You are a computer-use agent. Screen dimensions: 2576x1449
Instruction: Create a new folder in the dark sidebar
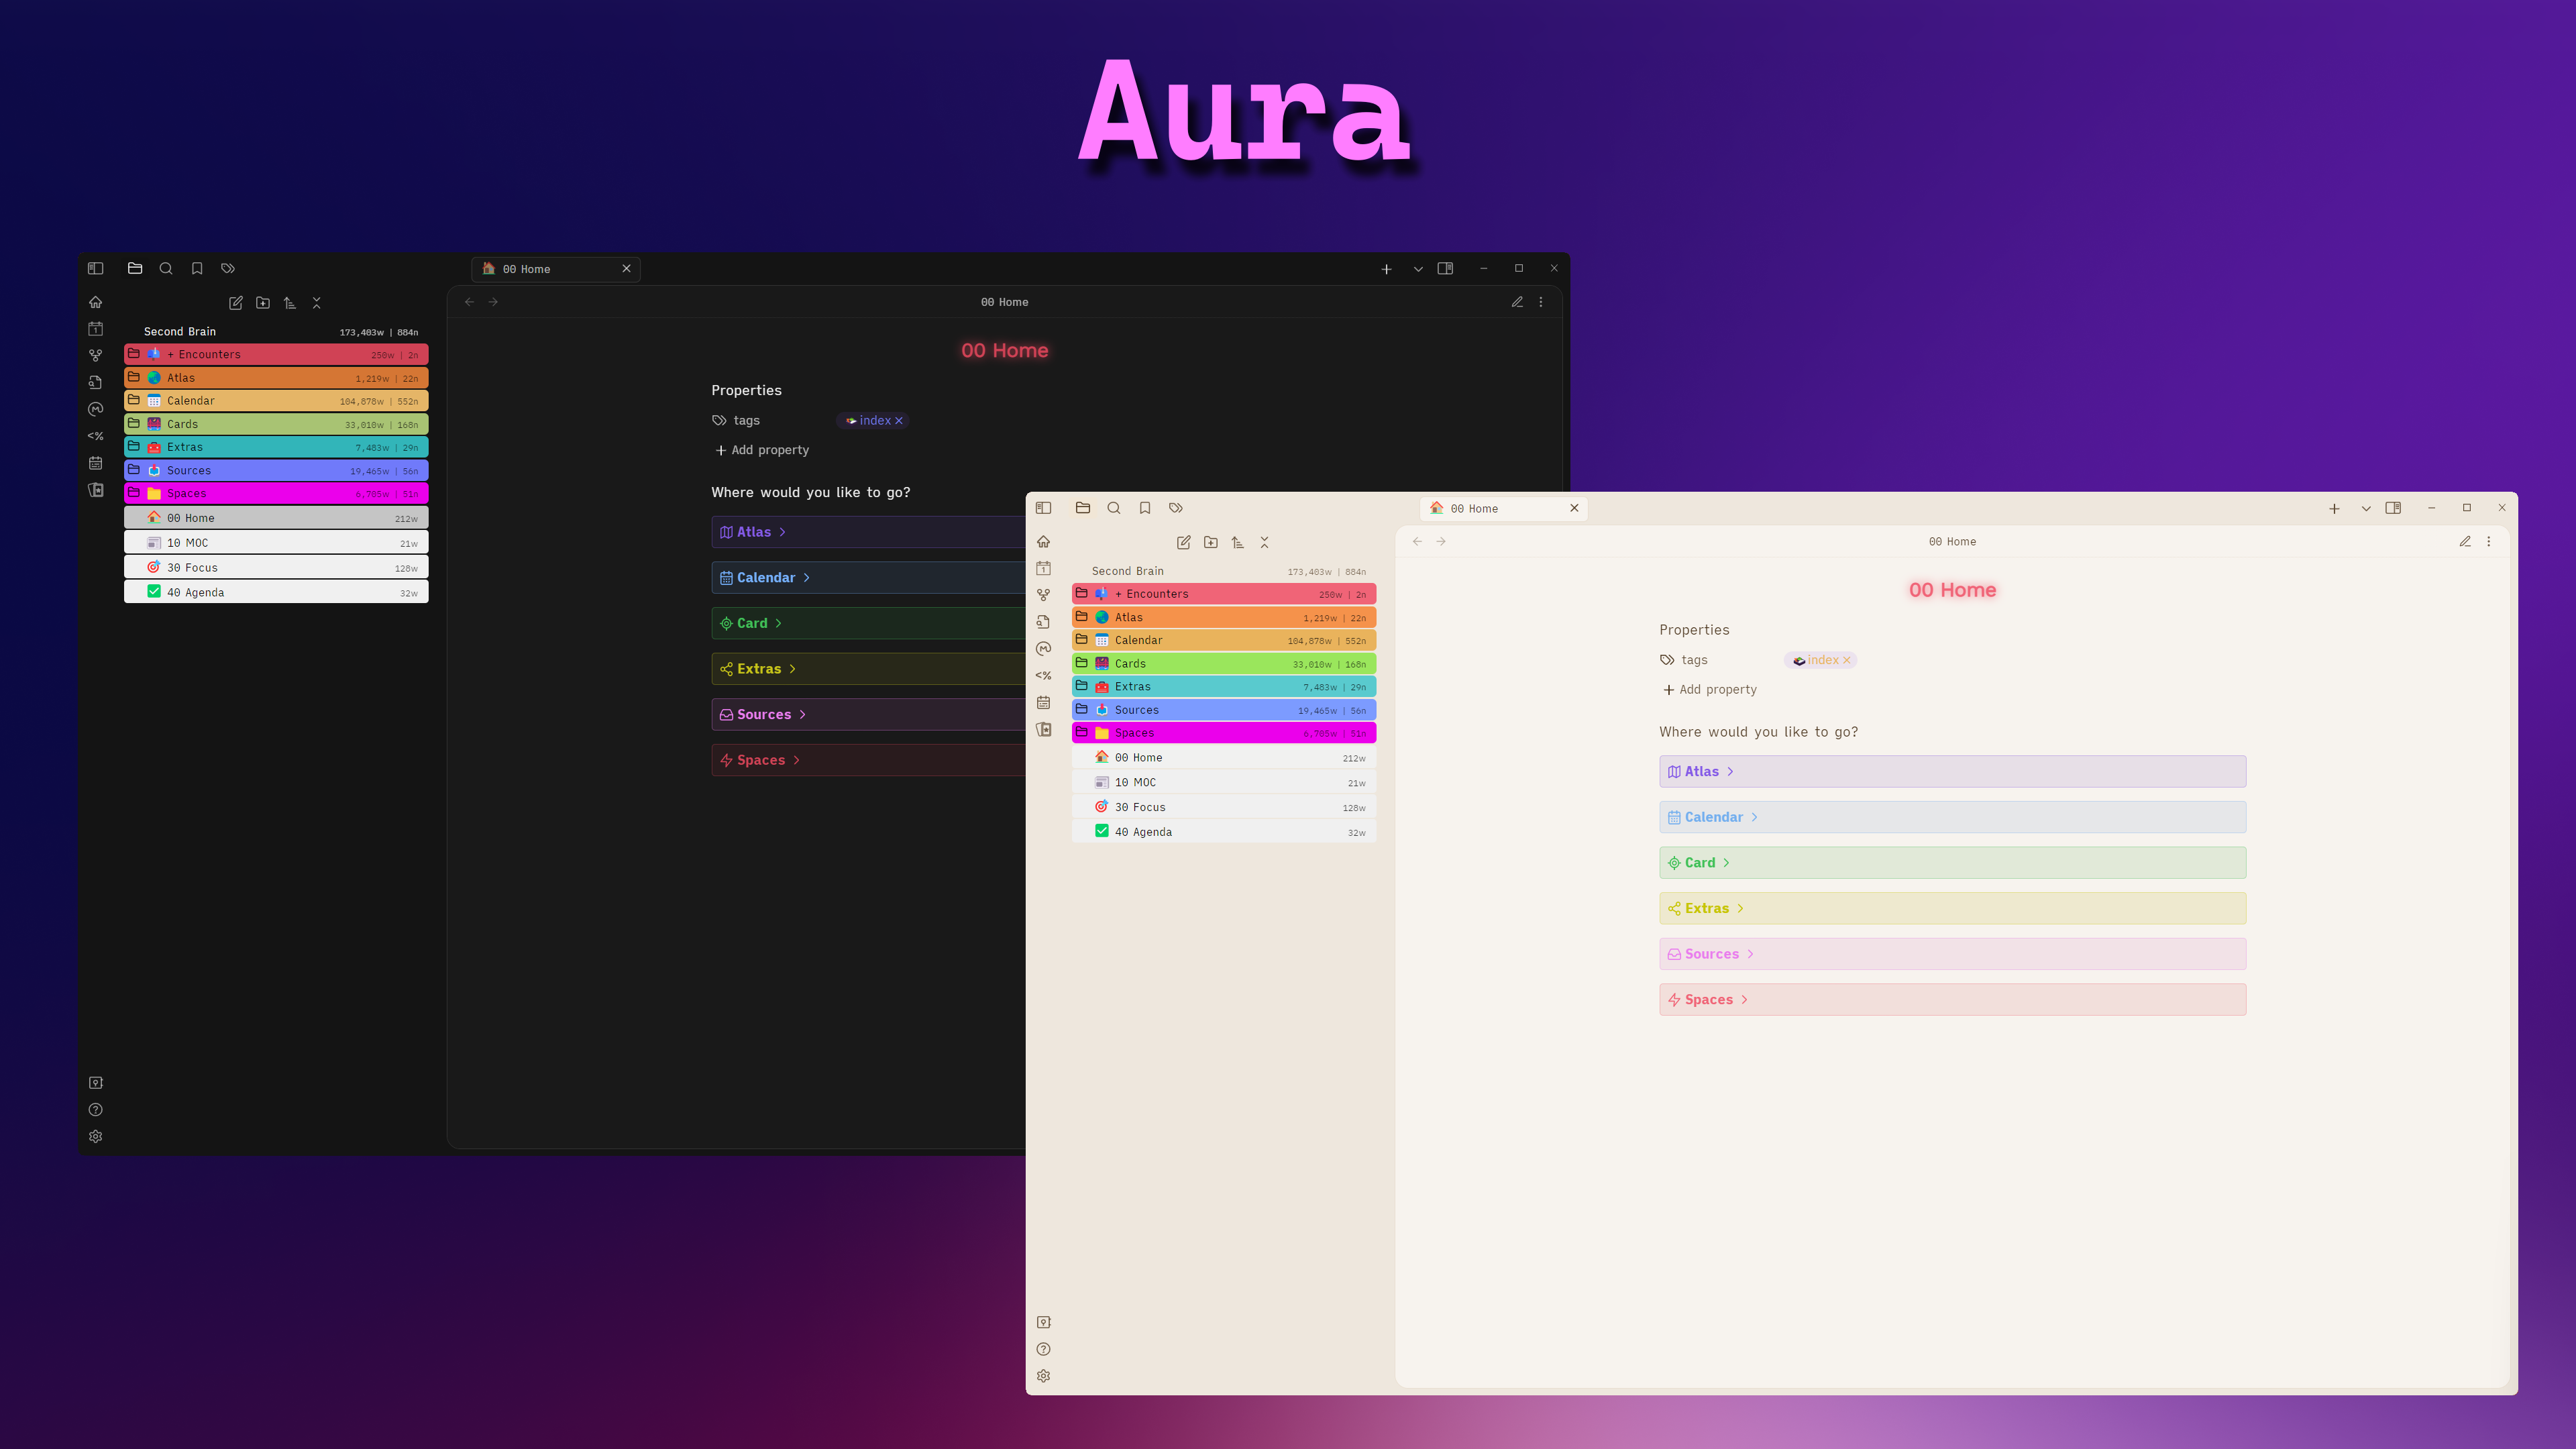263,303
